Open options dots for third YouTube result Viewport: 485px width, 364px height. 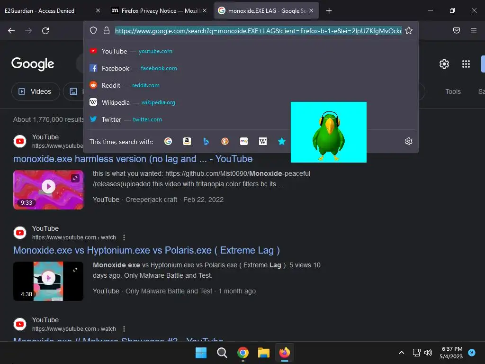[124, 329]
